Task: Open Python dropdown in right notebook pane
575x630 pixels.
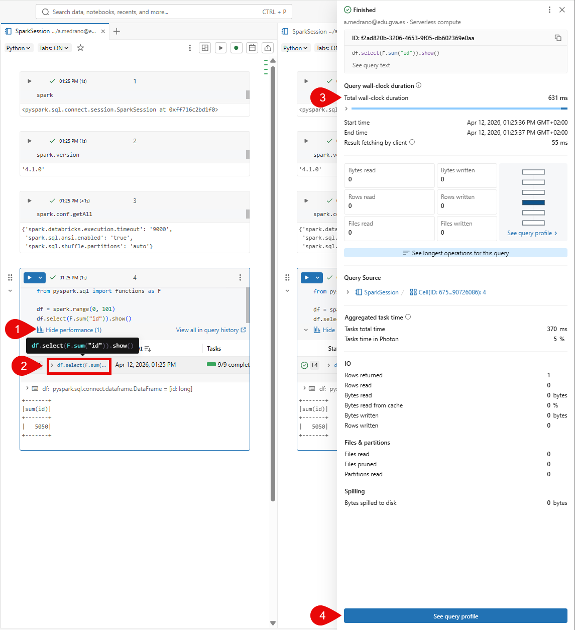Action: coord(295,48)
